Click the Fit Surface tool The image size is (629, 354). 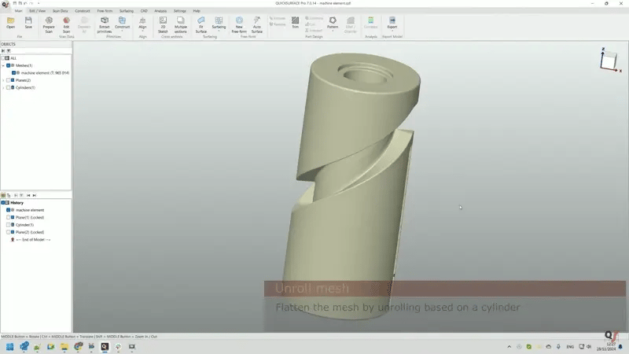[201, 21]
